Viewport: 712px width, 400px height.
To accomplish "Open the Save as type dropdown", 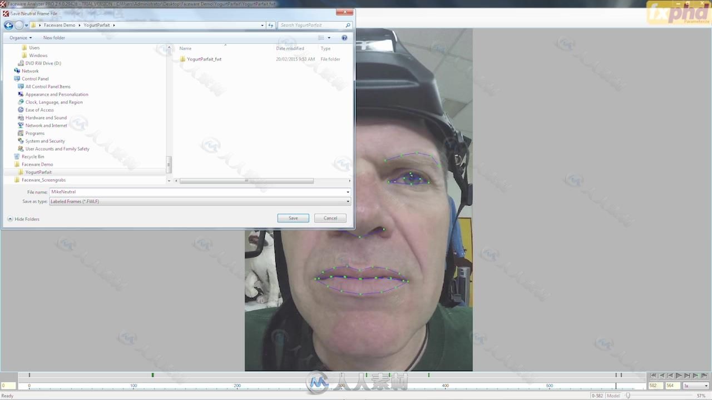I will (x=200, y=201).
